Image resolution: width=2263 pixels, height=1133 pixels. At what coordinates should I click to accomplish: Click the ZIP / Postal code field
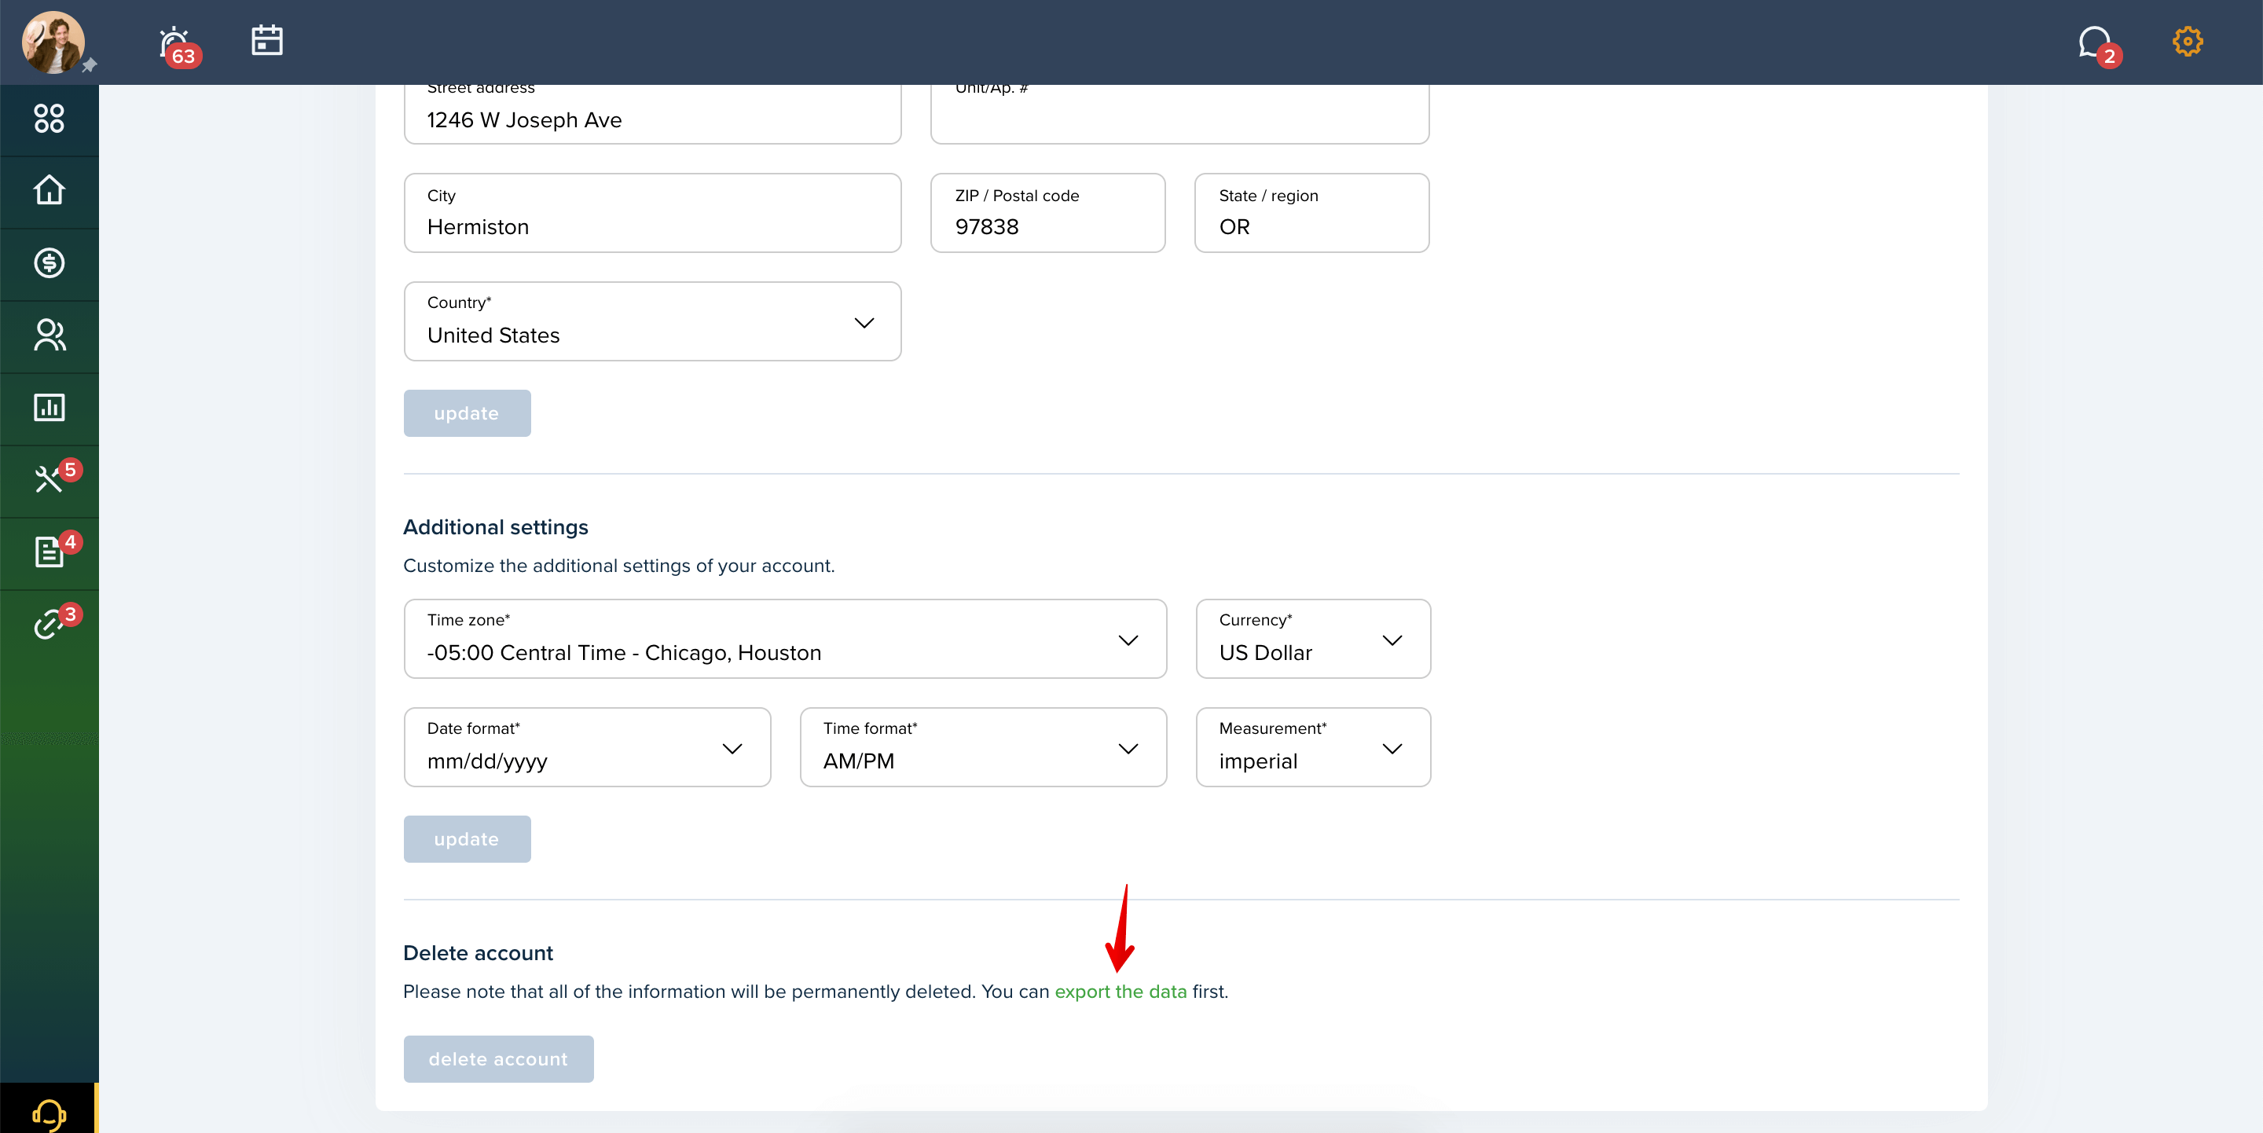click(1048, 213)
